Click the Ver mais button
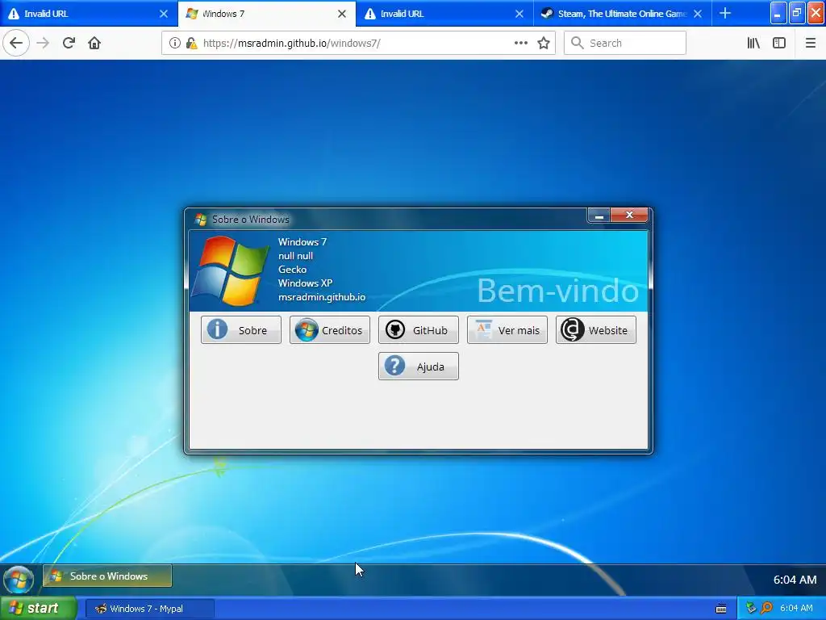 [507, 330]
